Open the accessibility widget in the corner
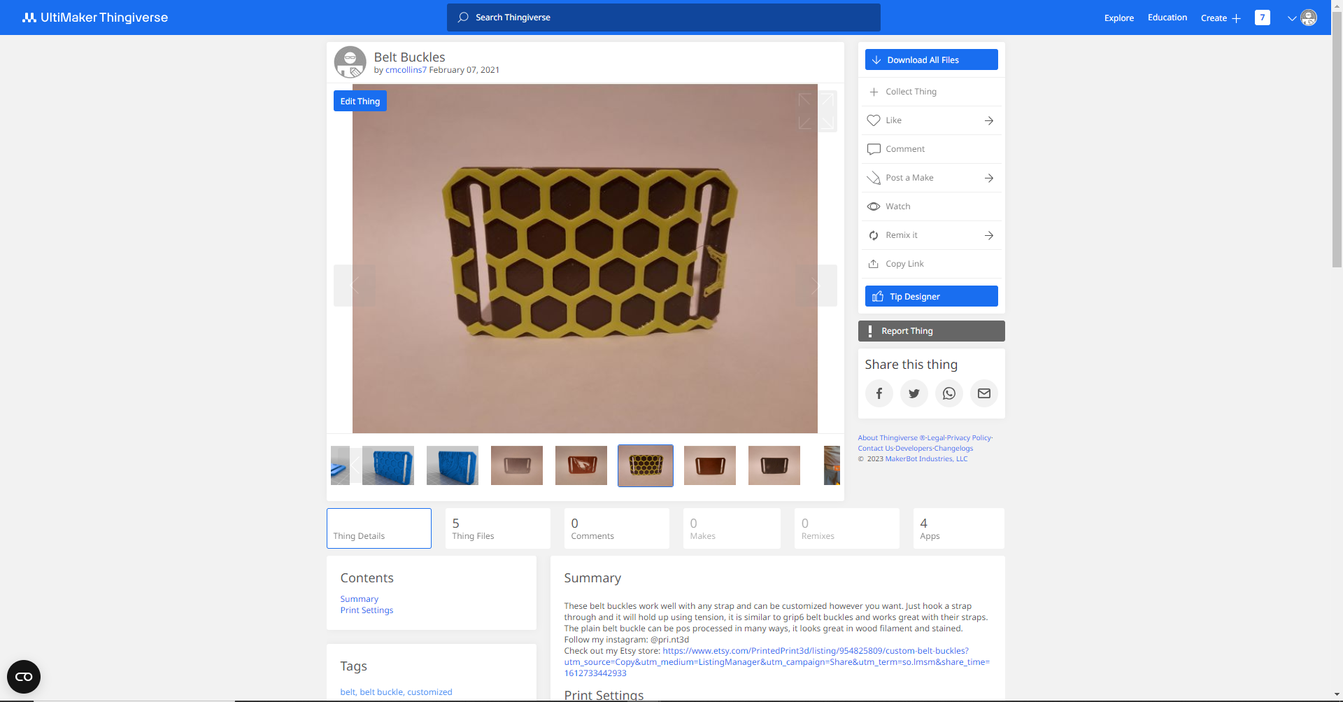Viewport: 1343px width, 702px height. coord(24,677)
